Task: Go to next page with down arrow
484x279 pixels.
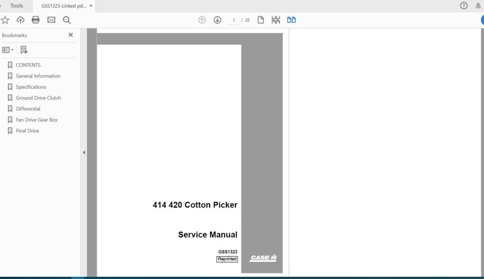Action: [217, 20]
